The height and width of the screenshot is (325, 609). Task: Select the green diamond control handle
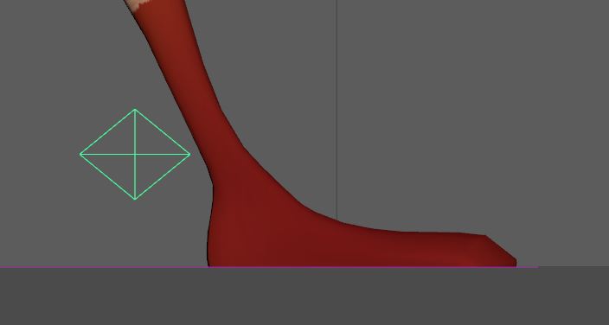(x=135, y=155)
